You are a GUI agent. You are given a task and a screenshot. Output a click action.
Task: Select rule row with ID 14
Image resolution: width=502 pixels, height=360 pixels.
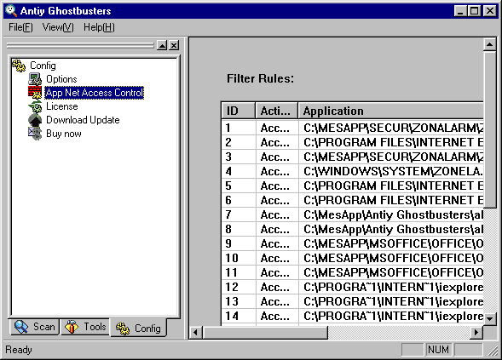coord(352,316)
